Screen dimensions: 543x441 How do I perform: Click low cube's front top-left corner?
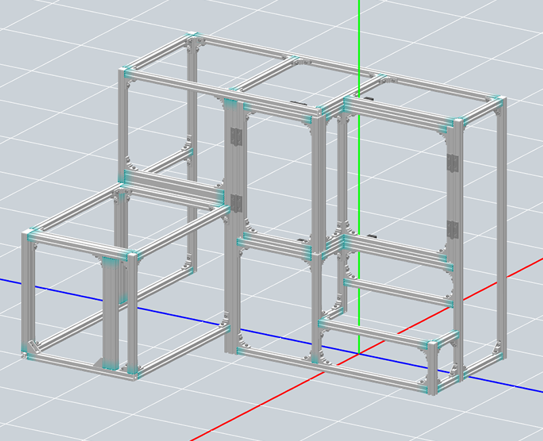[x=29, y=235]
